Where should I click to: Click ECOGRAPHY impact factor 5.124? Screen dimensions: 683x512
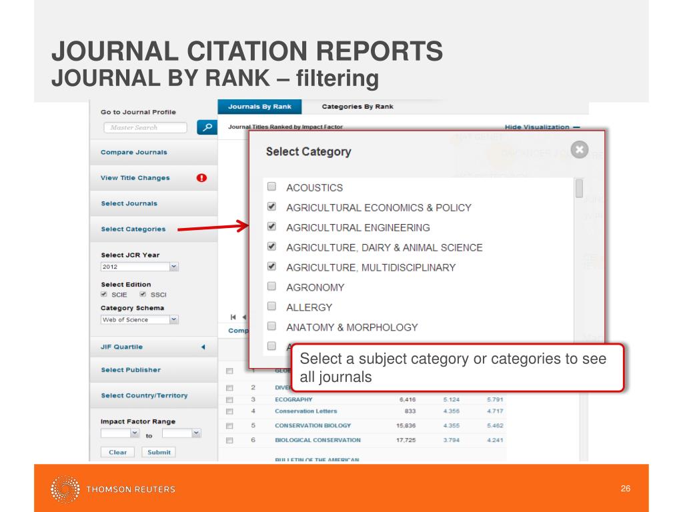(452, 400)
